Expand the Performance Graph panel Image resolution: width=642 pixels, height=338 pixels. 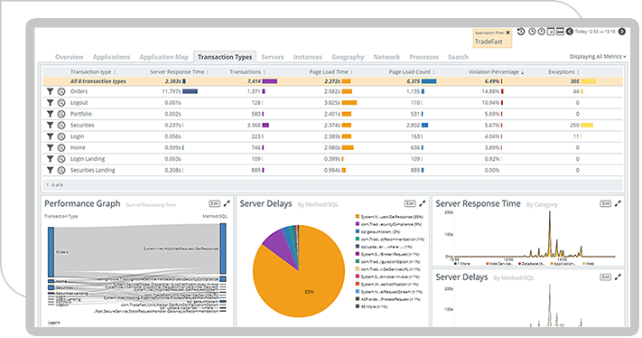click(227, 203)
